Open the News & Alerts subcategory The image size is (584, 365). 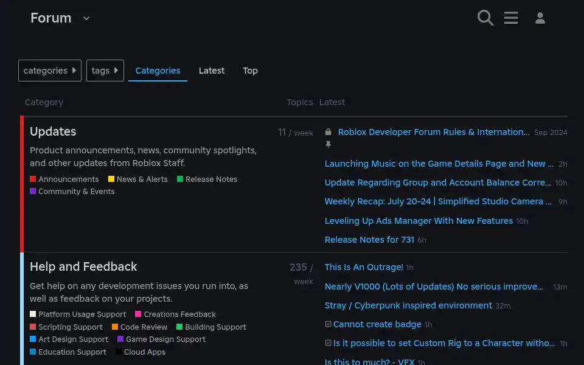point(142,179)
